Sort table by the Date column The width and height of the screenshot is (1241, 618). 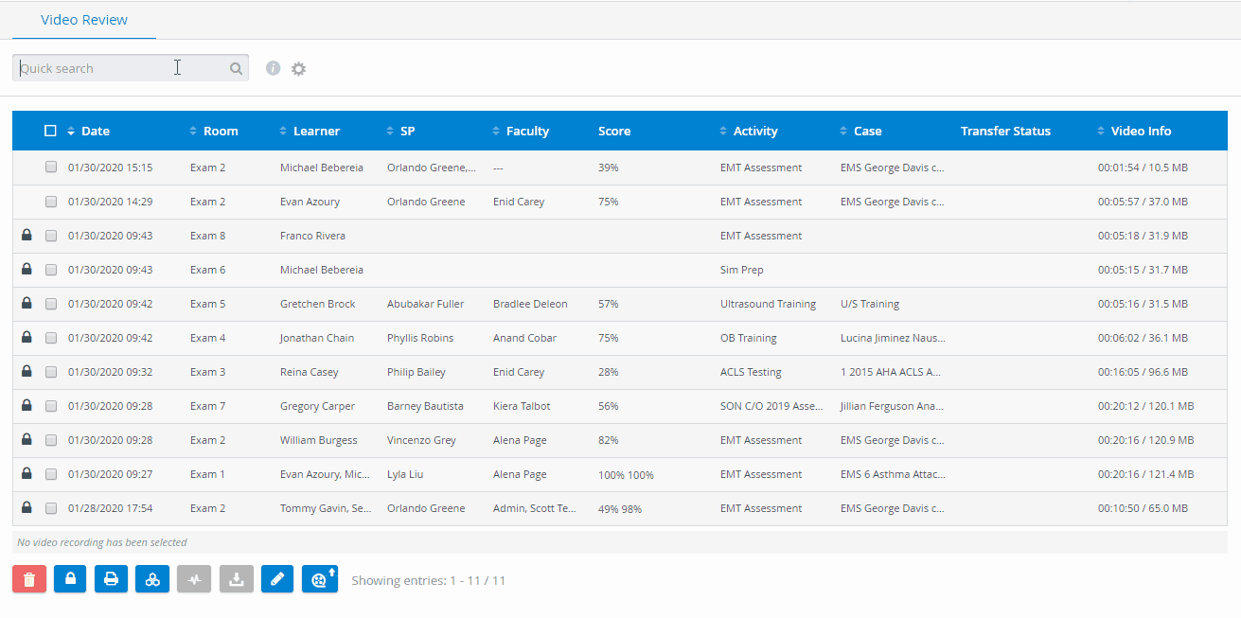89,131
